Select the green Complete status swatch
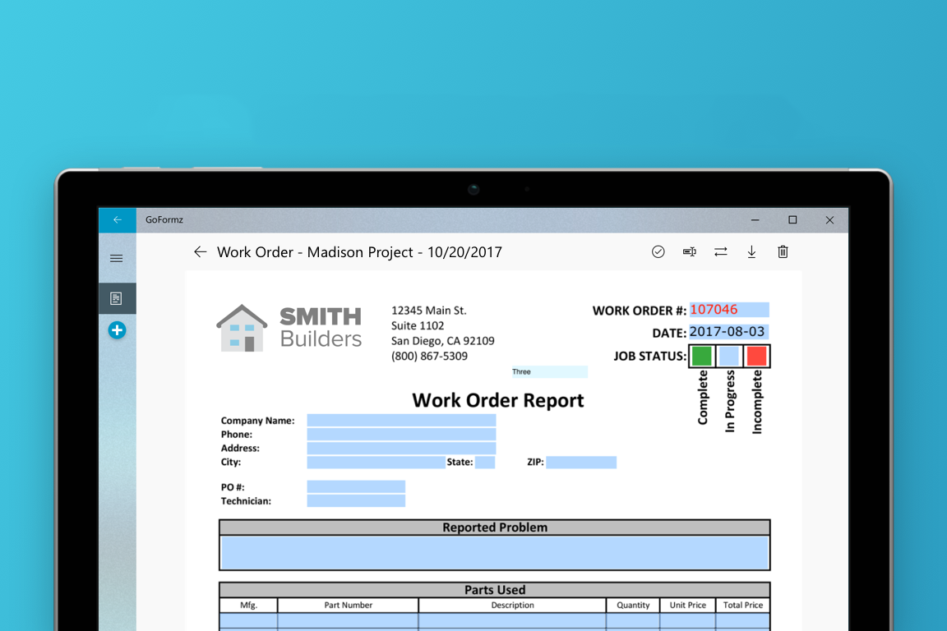The width and height of the screenshot is (947, 631). coord(700,355)
